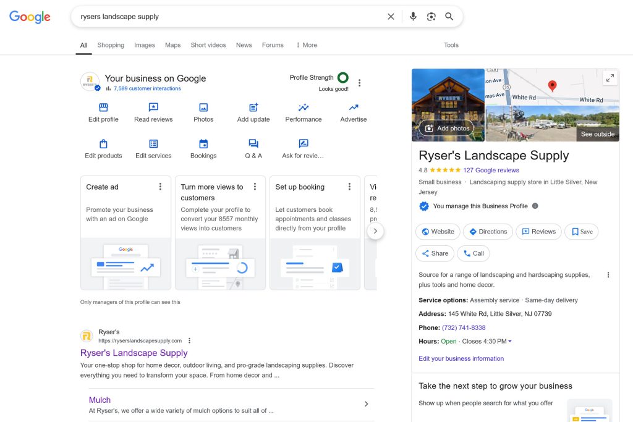Click phone number (732) 741-8338
Screen dimensions: 633x422
coord(464,327)
